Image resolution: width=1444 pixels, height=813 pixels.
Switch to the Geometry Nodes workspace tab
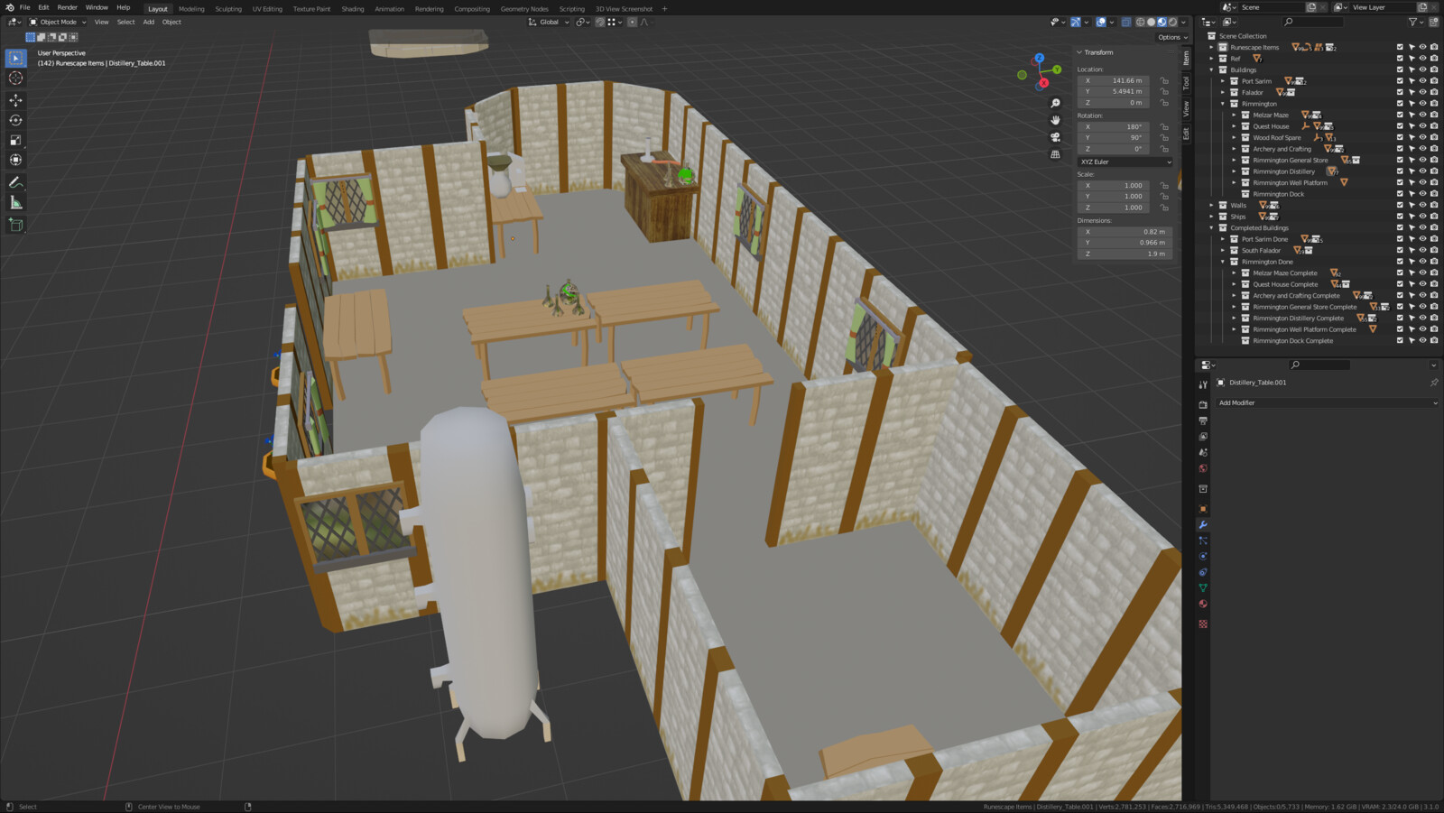click(524, 9)
